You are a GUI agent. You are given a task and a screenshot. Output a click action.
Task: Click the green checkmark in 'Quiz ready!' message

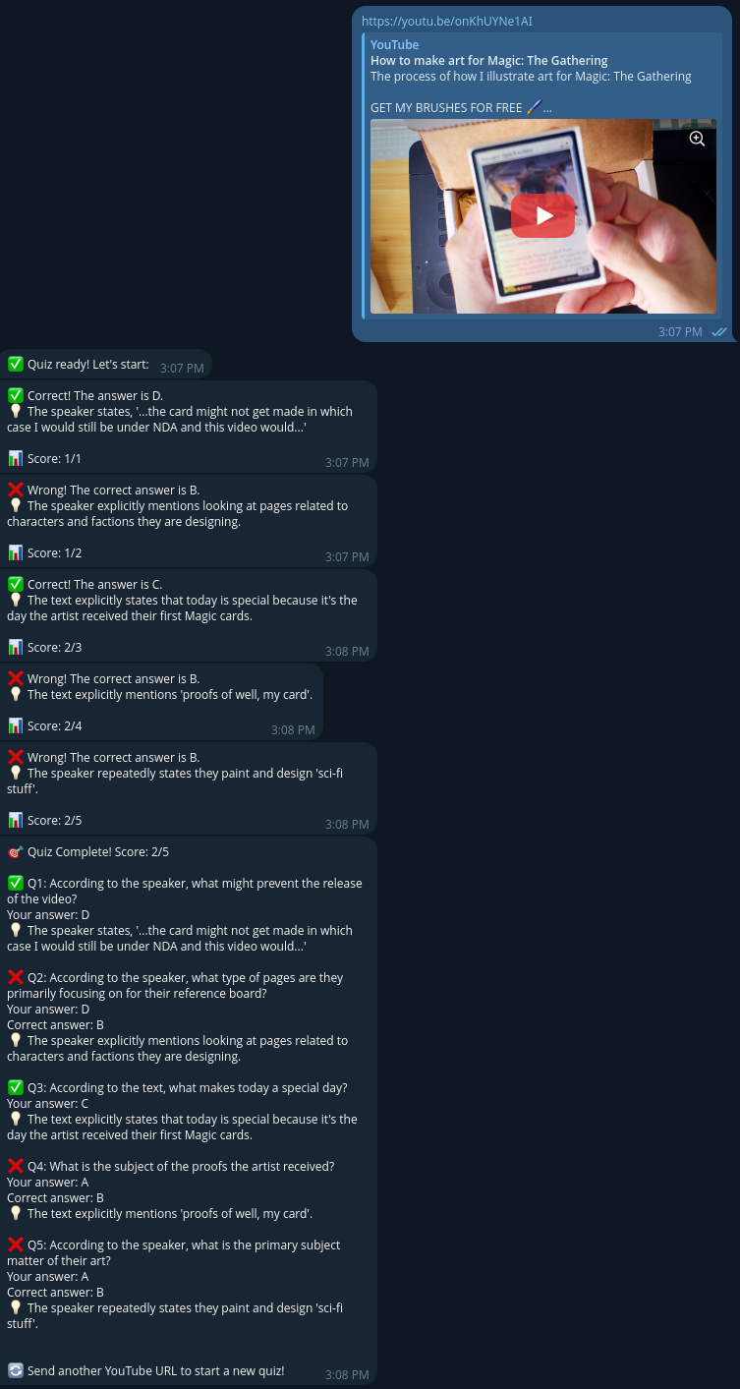click(15, 364)
